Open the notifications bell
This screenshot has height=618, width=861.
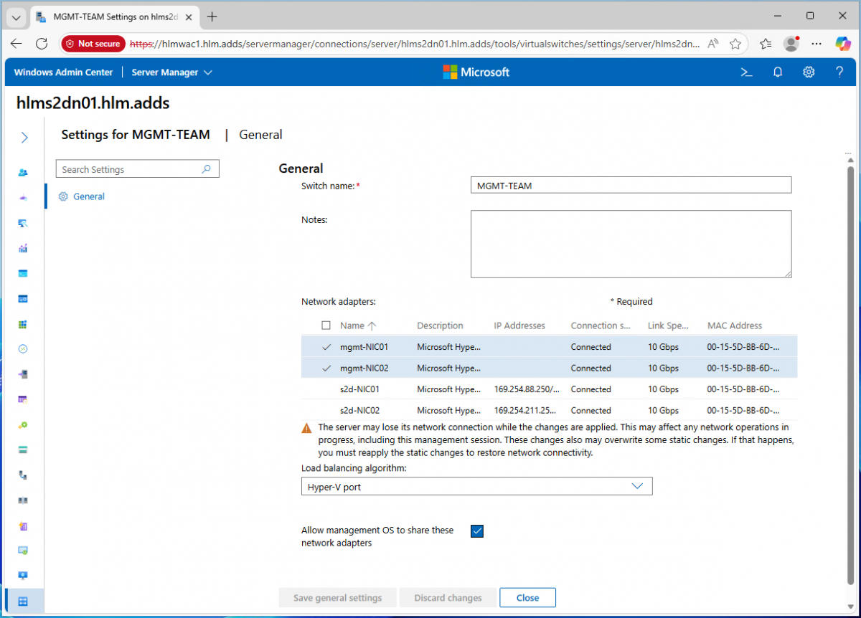tap(777, 72)
